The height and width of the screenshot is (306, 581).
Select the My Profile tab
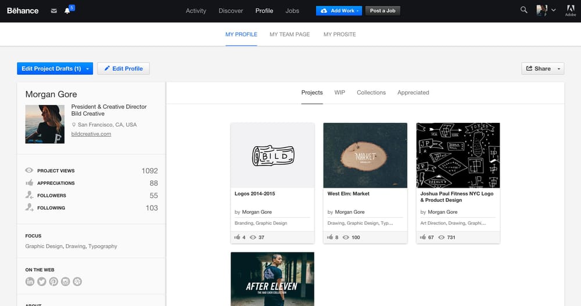tap(241, 34)
